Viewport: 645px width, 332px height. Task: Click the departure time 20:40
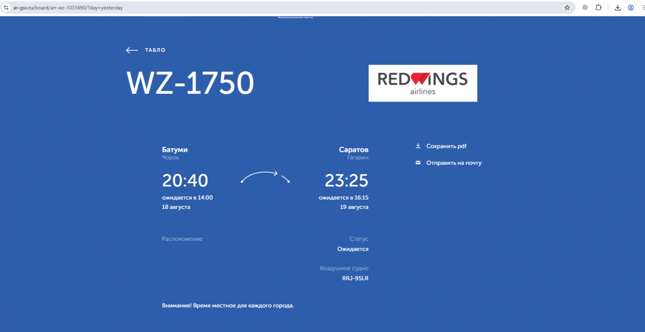point(185,181)
